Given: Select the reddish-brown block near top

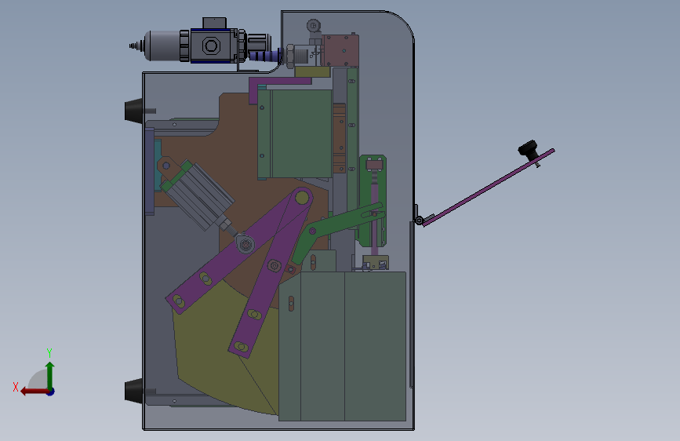Looking at the screenshot, I should pos(341,50).
